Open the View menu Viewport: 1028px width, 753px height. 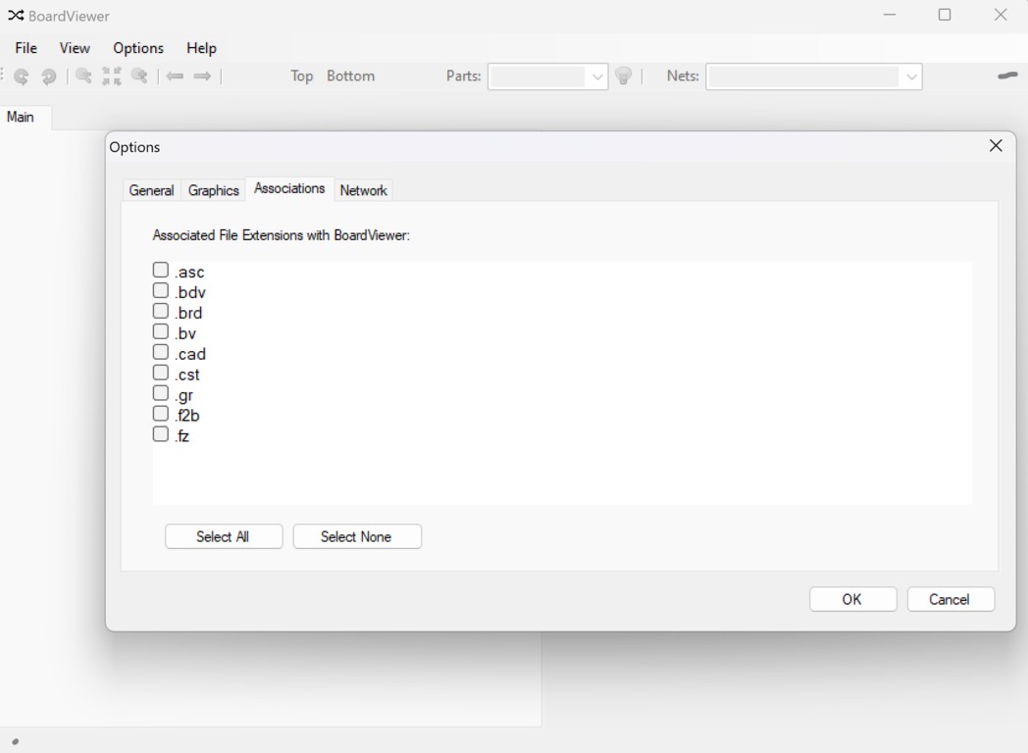[75, 48]
